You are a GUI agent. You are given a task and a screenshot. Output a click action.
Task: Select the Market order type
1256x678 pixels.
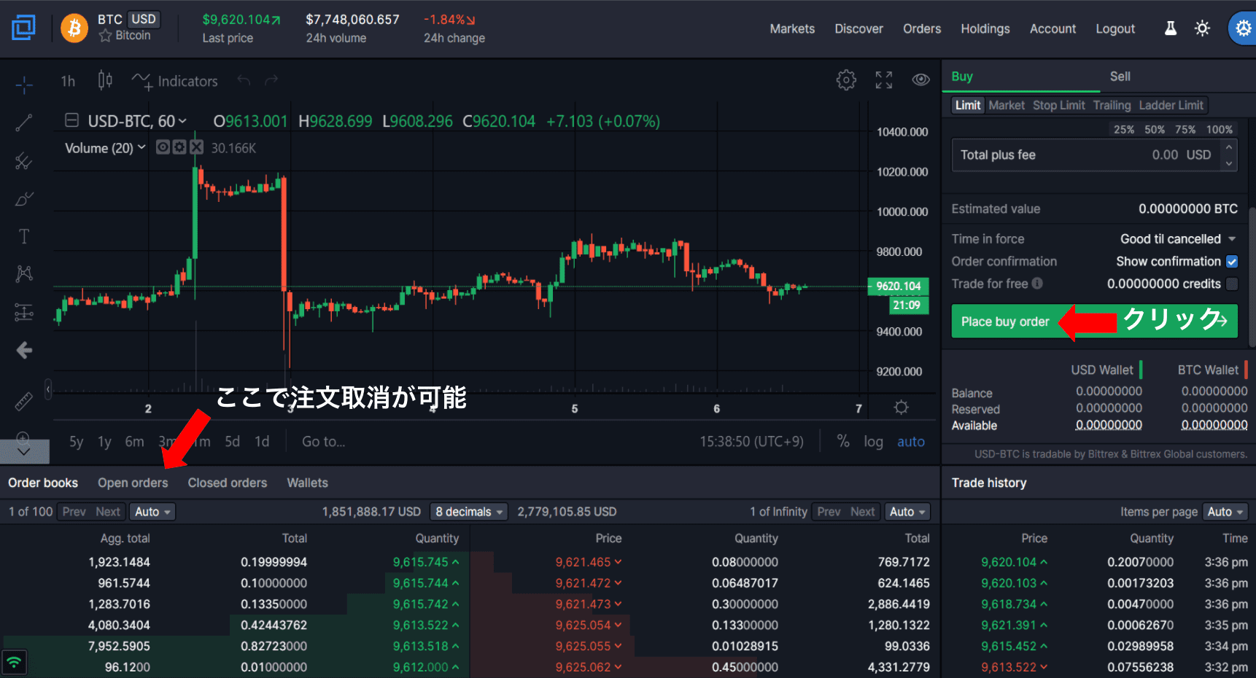(1007, 105)
